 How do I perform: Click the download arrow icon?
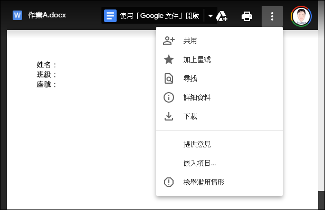click(169, 116)
